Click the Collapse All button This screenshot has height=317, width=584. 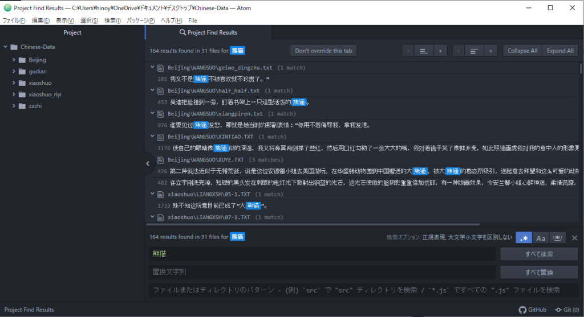[x=522, y=51]
